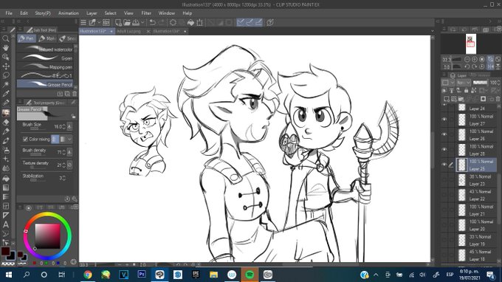502x282 pixels.
Task: Delete the selected sub tool (trash icon)
Action: click(75, 94)
